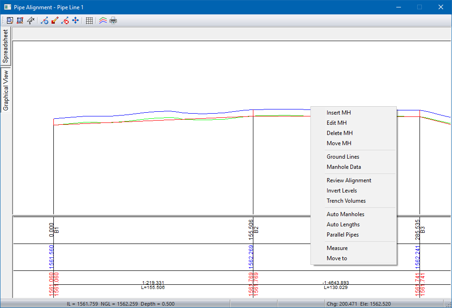
Task: Click the Zoom Extents magnifier icon
Action: [x=9, y=20]
